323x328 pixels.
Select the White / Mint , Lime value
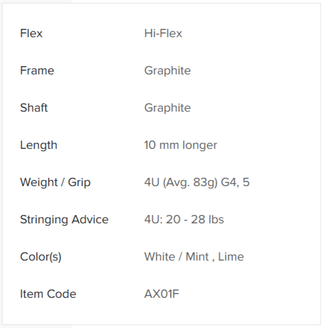194,256
